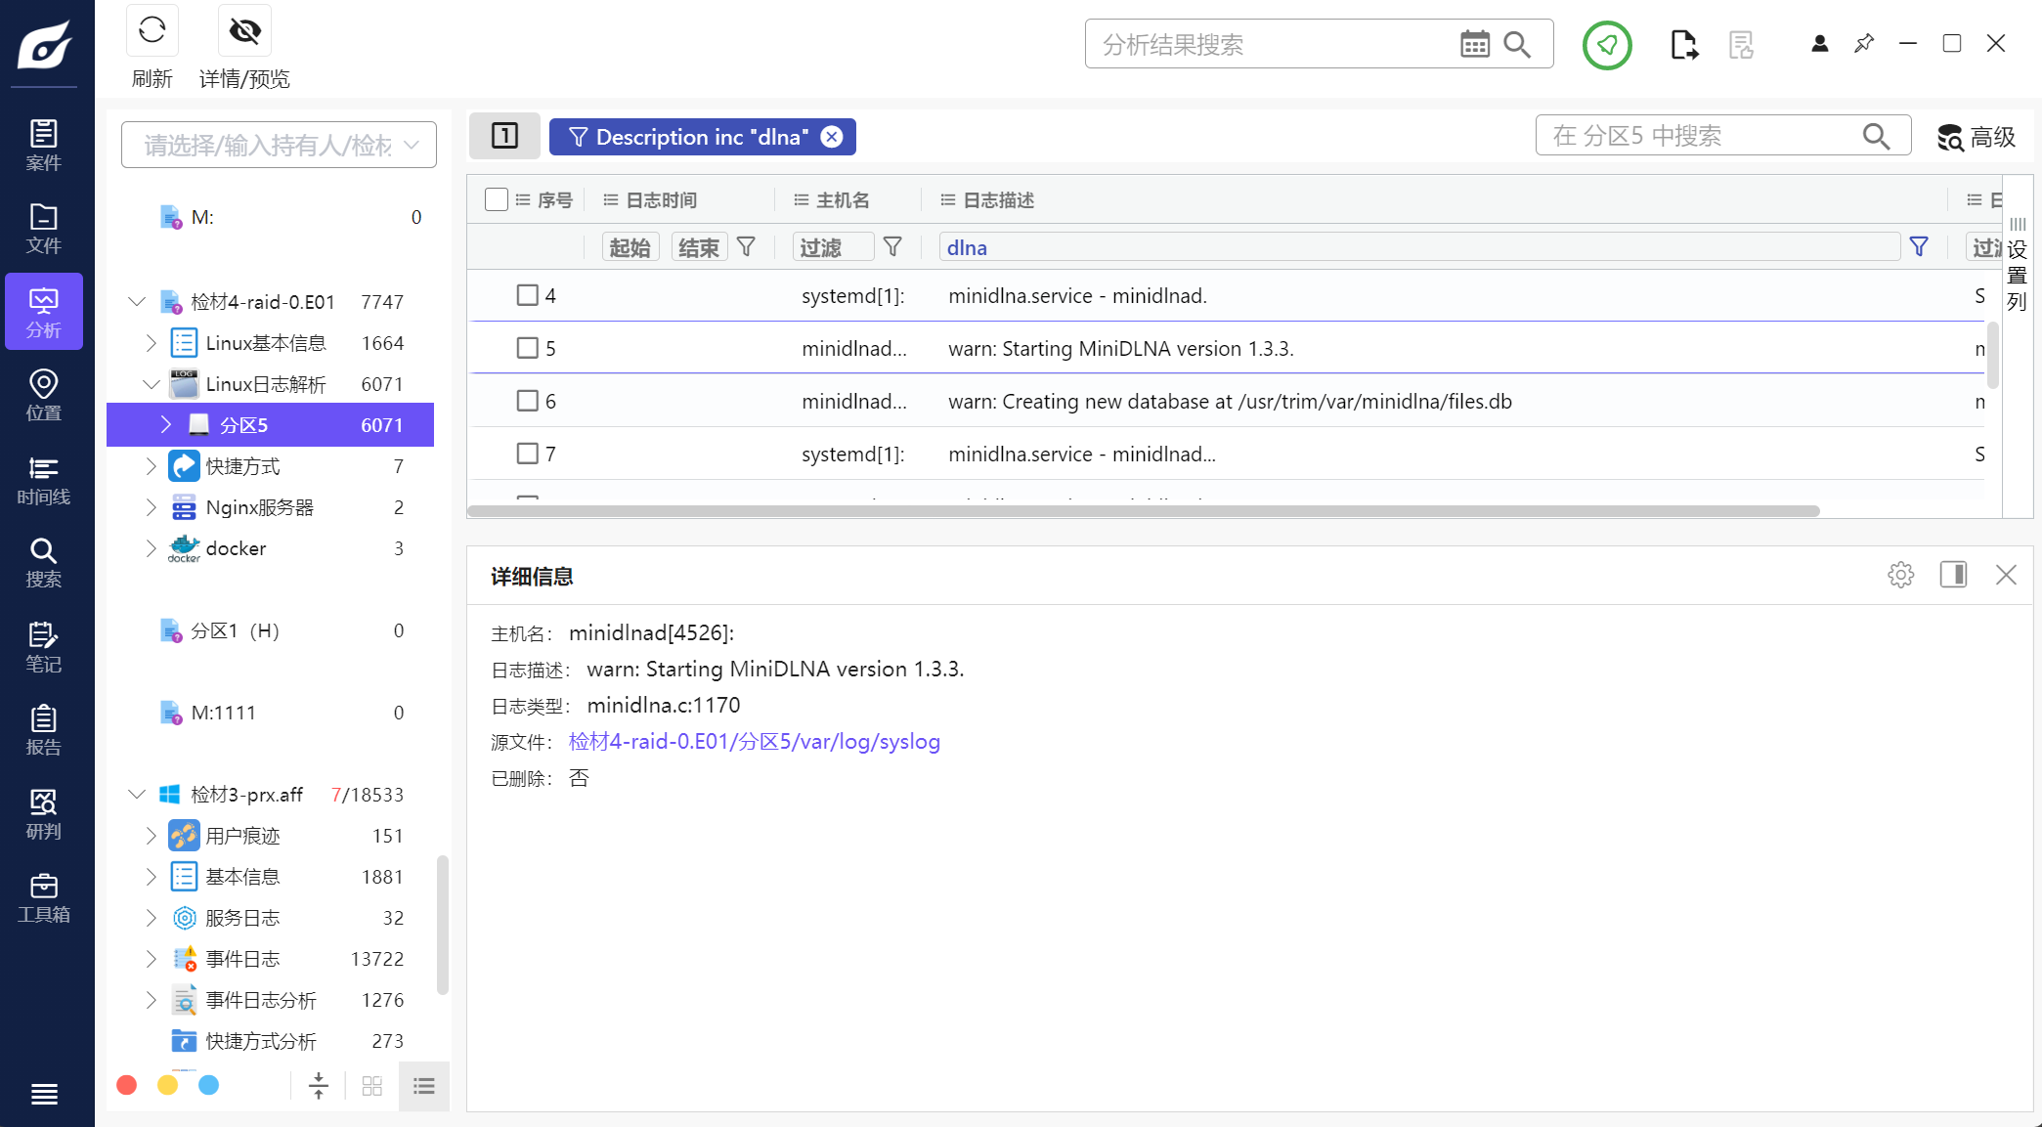Click the 高级 advanced search button
This screenshot has width=2042, height=1127.
pyautogui.click(x=1977, y=137)
